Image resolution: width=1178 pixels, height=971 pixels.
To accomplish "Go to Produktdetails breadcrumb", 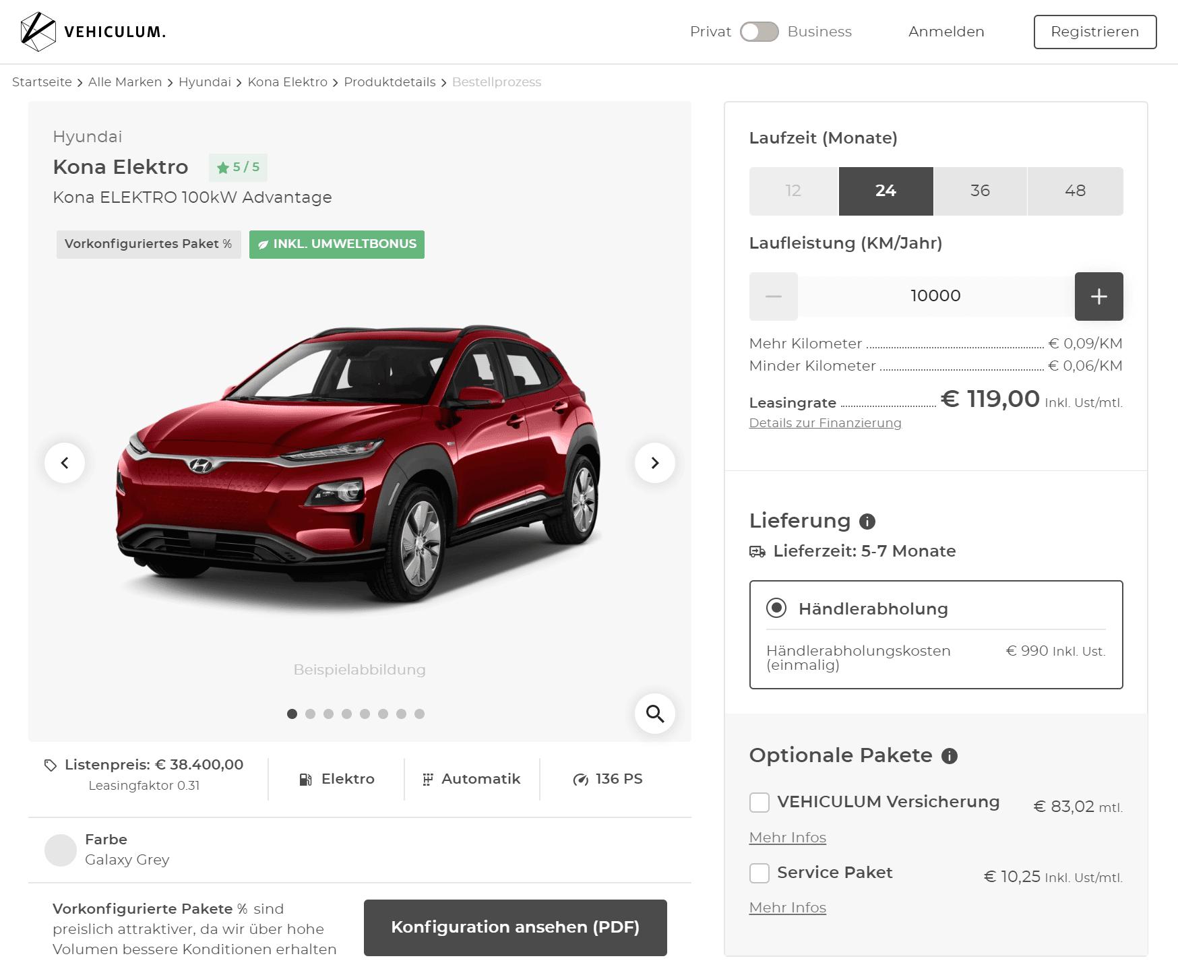I will [x=390, y=82].
